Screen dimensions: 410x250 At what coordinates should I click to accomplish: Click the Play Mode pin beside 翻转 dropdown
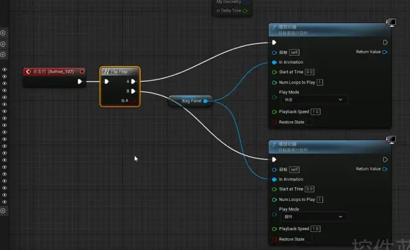pos(275,214)
